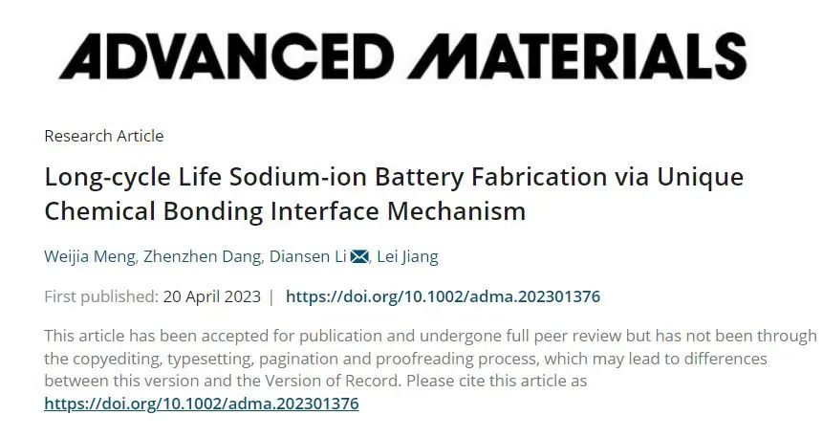Click the Research Article type label

pos(104,136)
